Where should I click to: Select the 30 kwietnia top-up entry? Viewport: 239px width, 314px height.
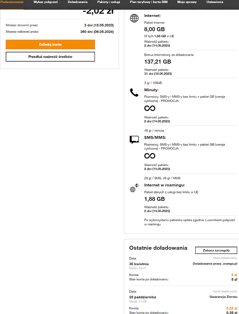[139, 264]
